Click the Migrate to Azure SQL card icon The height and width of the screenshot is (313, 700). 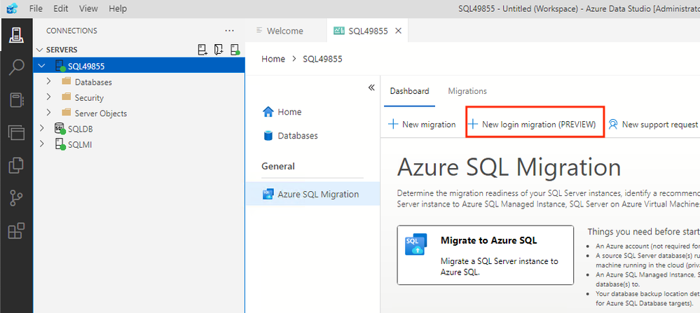click(x=416, y=244)
